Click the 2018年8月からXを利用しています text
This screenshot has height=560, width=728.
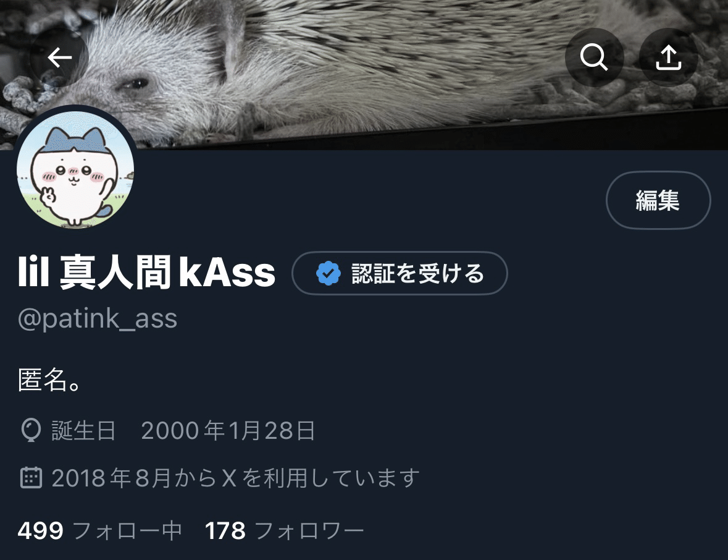coord(235,478)
